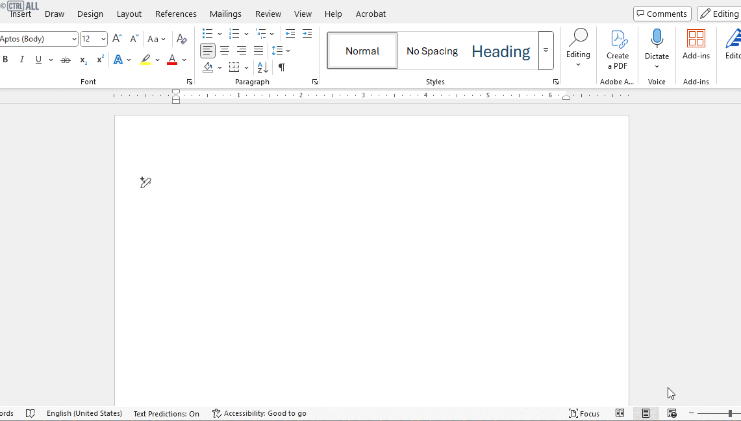Open the Comments pane
The image size is (741, 421).
[662, 13]
